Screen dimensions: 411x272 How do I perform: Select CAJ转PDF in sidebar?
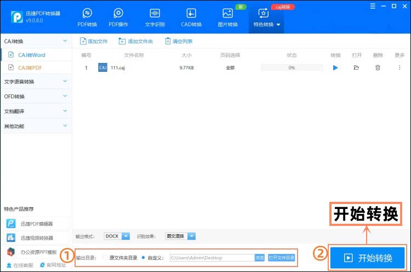point(36,67)
